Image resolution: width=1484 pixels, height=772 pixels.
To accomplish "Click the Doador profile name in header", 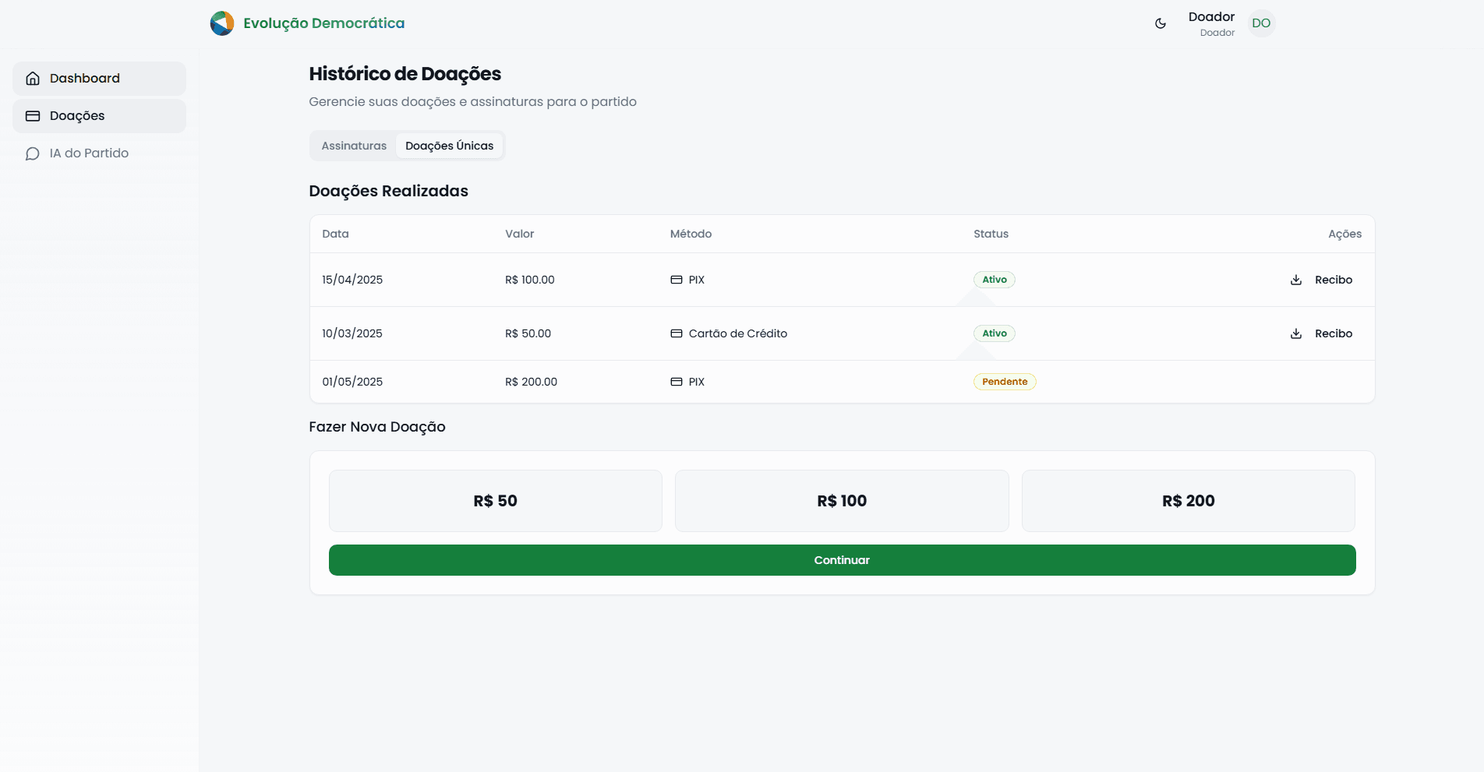I will tap(1210, 17).
